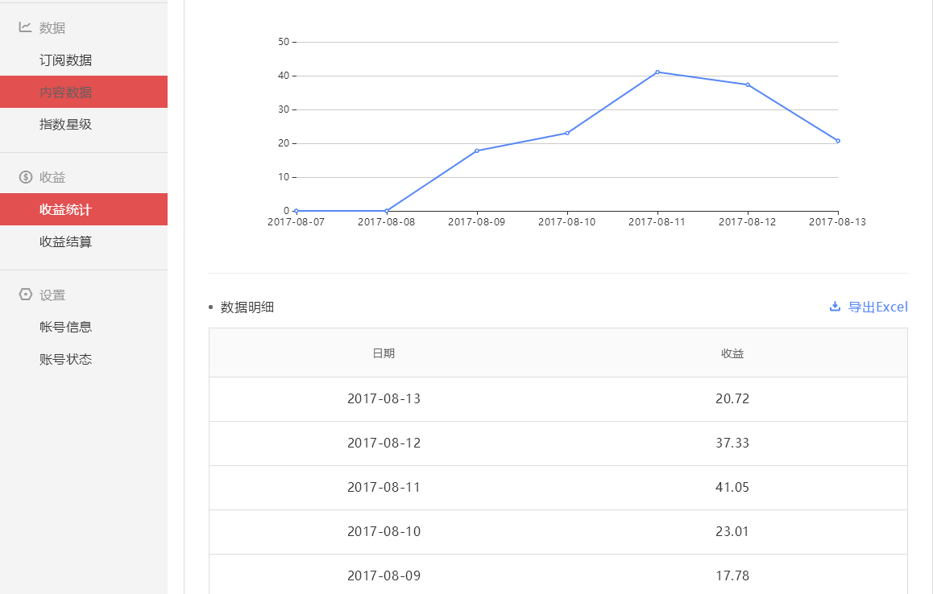
Task: Click the gear icon beside 设置
Action: (25, 295)
